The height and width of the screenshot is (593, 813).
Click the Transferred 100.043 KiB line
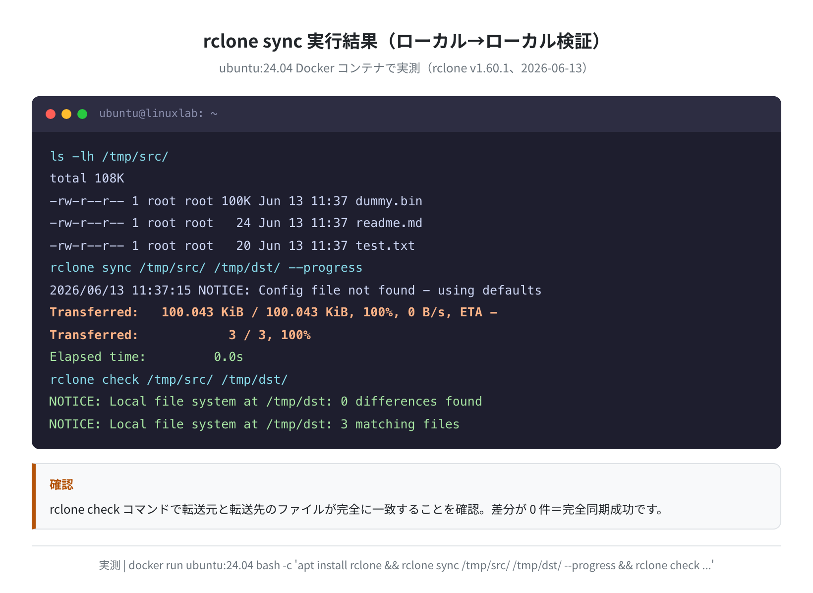[x=273, y=312]
